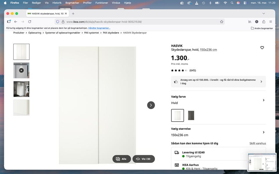
Task: Go to Opbevaring breadcrumb
Action: 35,33
